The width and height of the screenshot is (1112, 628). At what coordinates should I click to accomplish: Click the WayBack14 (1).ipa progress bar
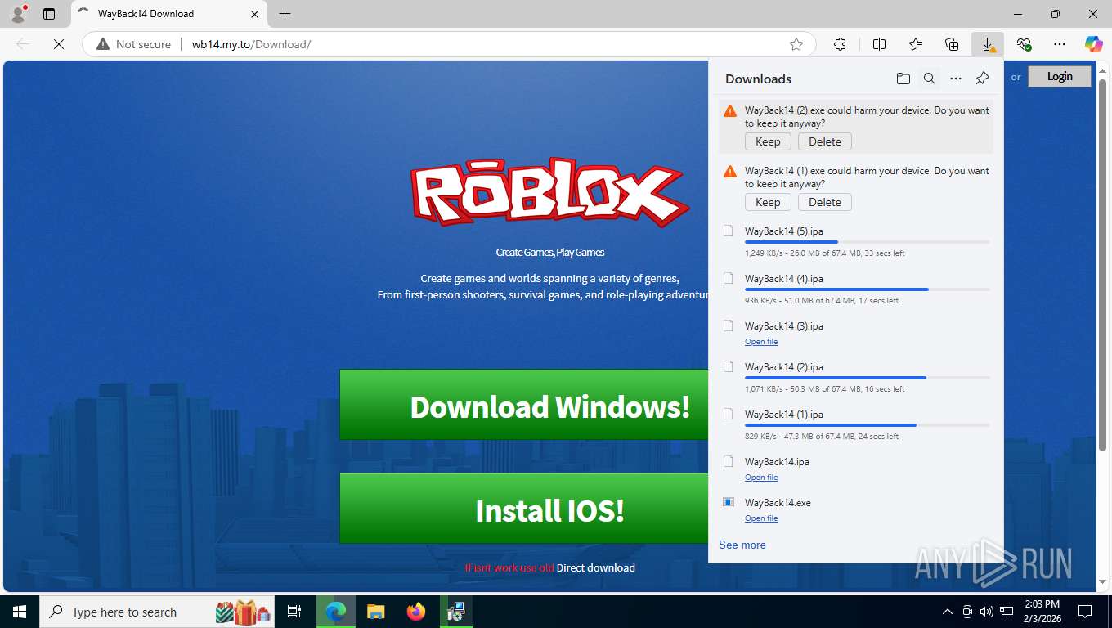click(x=868, y=425)
